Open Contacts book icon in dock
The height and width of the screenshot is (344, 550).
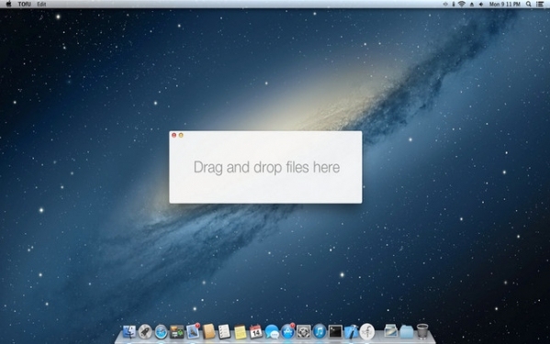208,332
